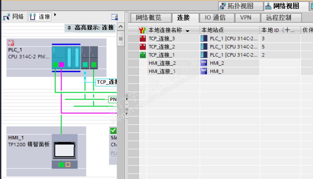
Task: Click the PLC_1 station cell for TCP_连接_3
Action: (230, 39)
